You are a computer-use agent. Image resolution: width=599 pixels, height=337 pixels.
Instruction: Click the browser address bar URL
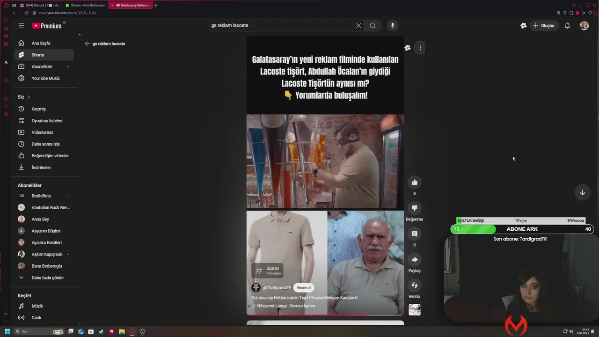coord(67,13)
